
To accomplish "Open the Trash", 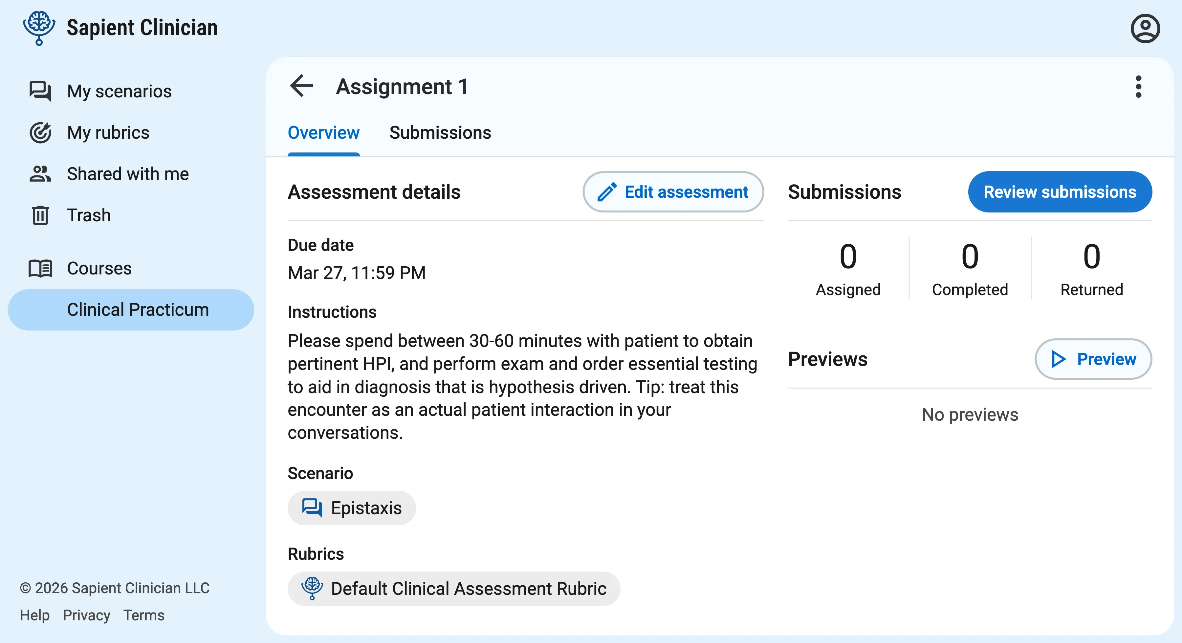I will coord(89,215).
